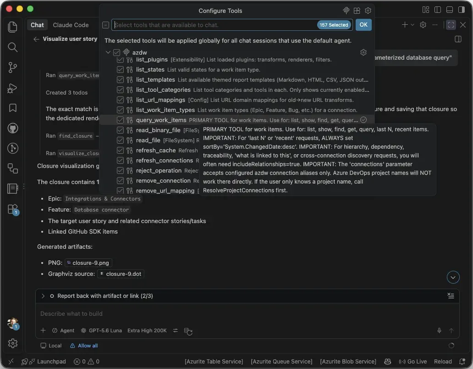Screen dimensions: 473x369
Task: Open the Run and Debug view
Action: tap(12, 88)
